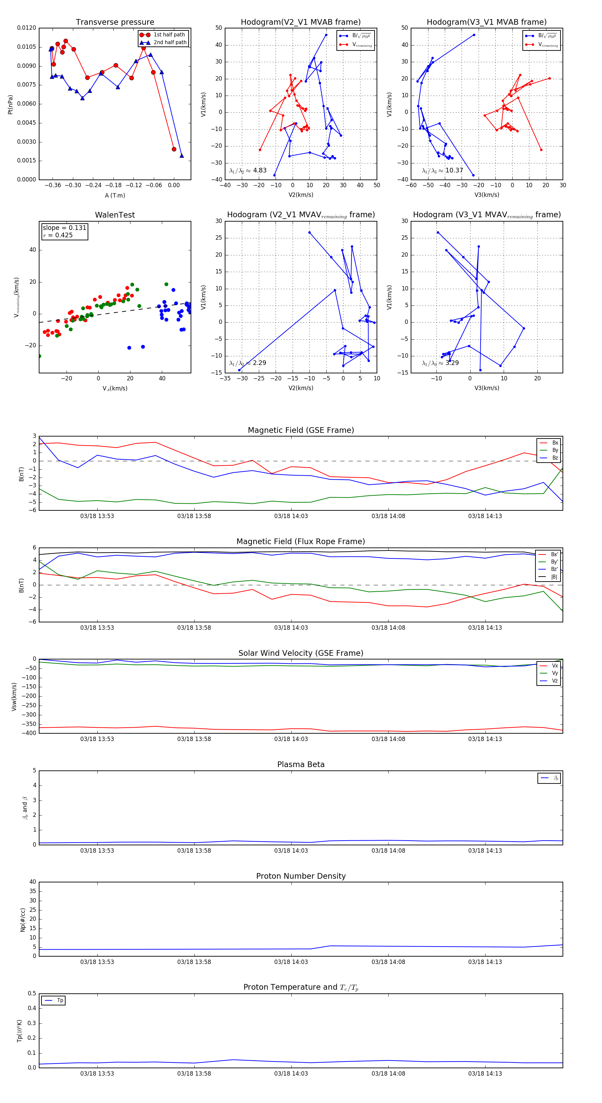Select V_remaining legend entry in V2_V1 MVAB hodogram
This screenshot has height=1103, width=602.
[356, 44]
